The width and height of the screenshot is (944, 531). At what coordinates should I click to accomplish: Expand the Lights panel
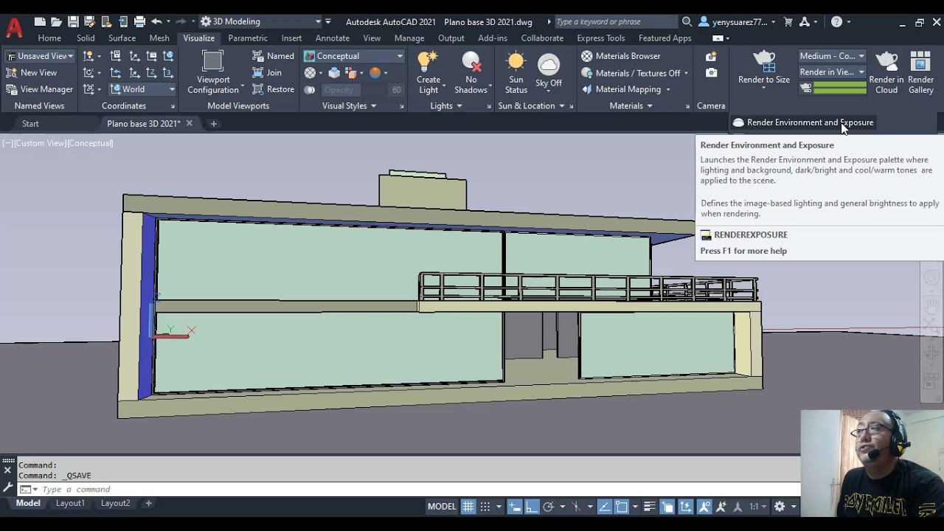tap(446, 106)
